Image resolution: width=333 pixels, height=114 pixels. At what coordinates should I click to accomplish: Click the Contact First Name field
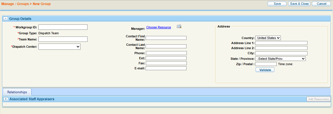[x=166, y=38]
